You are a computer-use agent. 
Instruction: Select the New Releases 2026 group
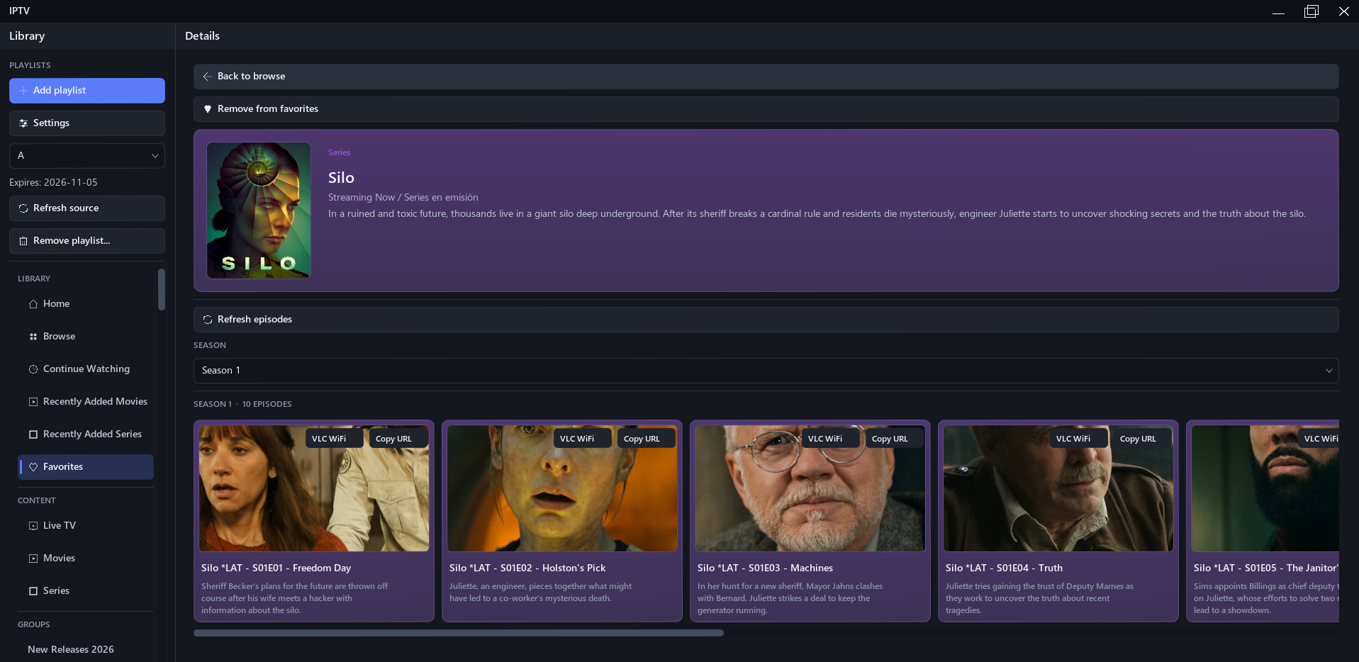(x=86, y=650)
